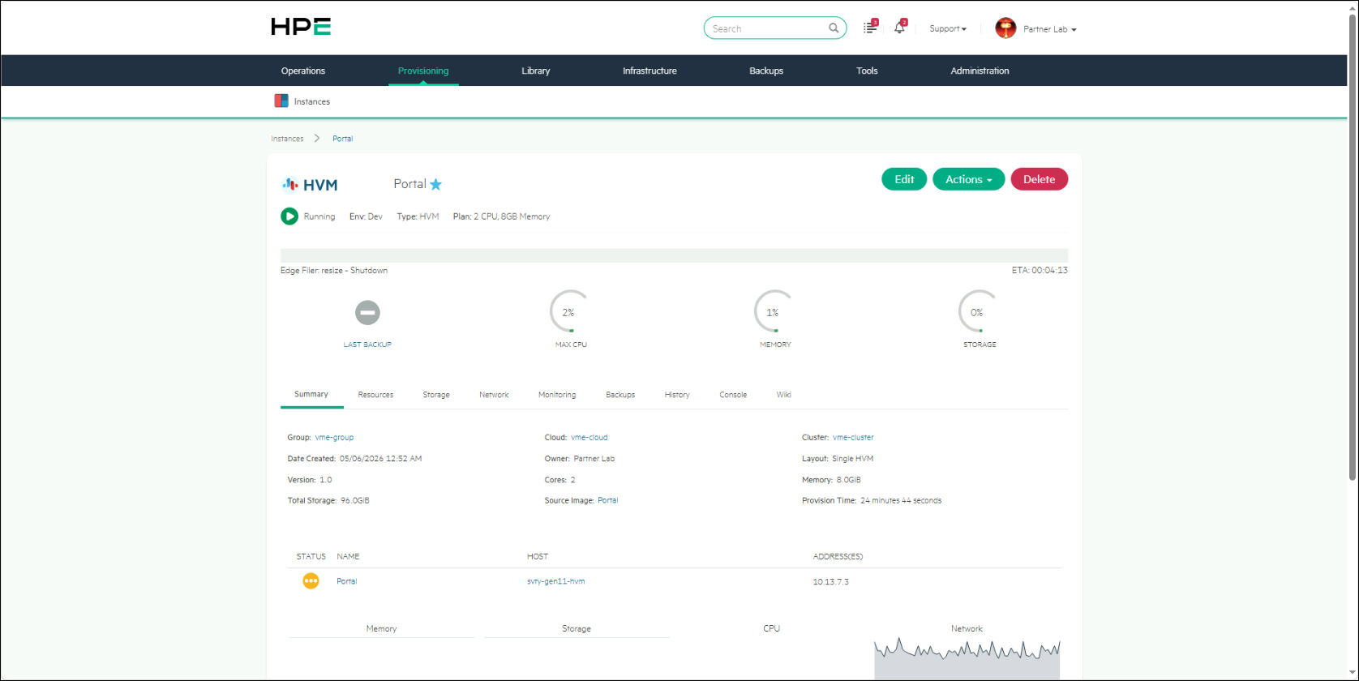Screen dimensions: 1359x681
Task: Expand the Partner Lab user menu
Action: pyautogui.click(x=1049, y=29)
